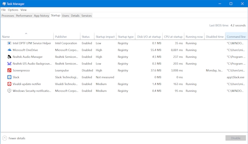Click the 163 ms CPU value
This screenshot has height=144, width=248.
click(x=178, y=84)
